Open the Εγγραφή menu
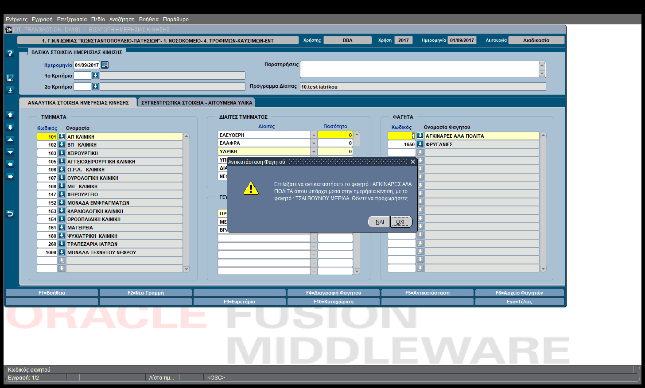The image size is (645, 388). 42,19
